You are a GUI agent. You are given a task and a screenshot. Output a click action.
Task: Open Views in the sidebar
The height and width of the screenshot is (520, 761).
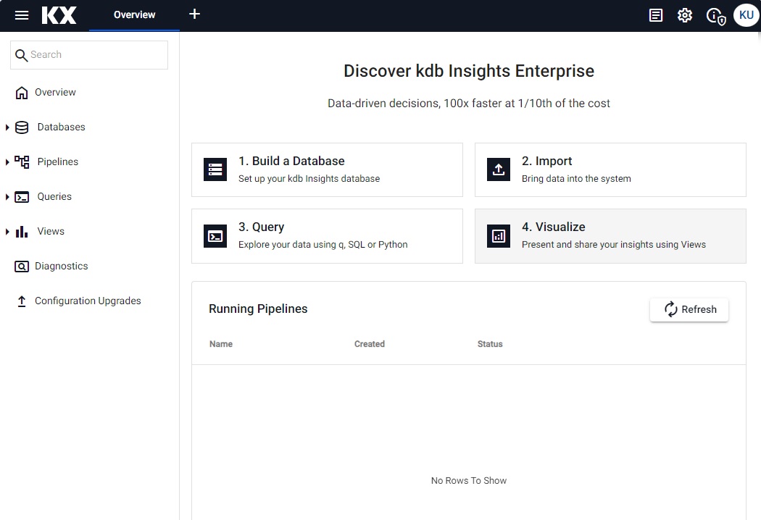[x=51, y=231]
